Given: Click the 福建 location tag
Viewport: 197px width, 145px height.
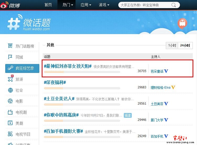Looking at the screenshot, I should point(128,115).
